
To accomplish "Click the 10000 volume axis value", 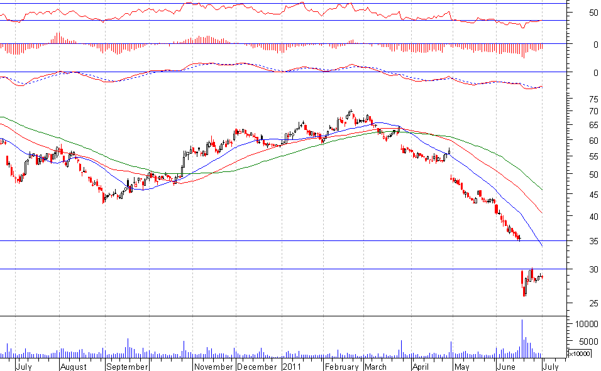I will click(587, 325).
